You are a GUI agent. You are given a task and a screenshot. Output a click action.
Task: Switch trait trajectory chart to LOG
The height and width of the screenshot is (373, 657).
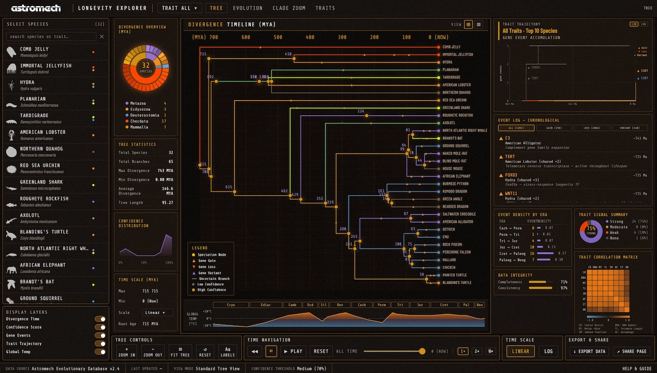pos(643,24)
